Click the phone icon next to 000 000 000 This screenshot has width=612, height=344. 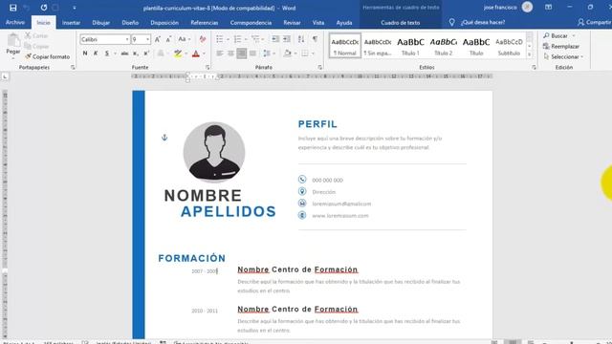click(x=302, y=180)
